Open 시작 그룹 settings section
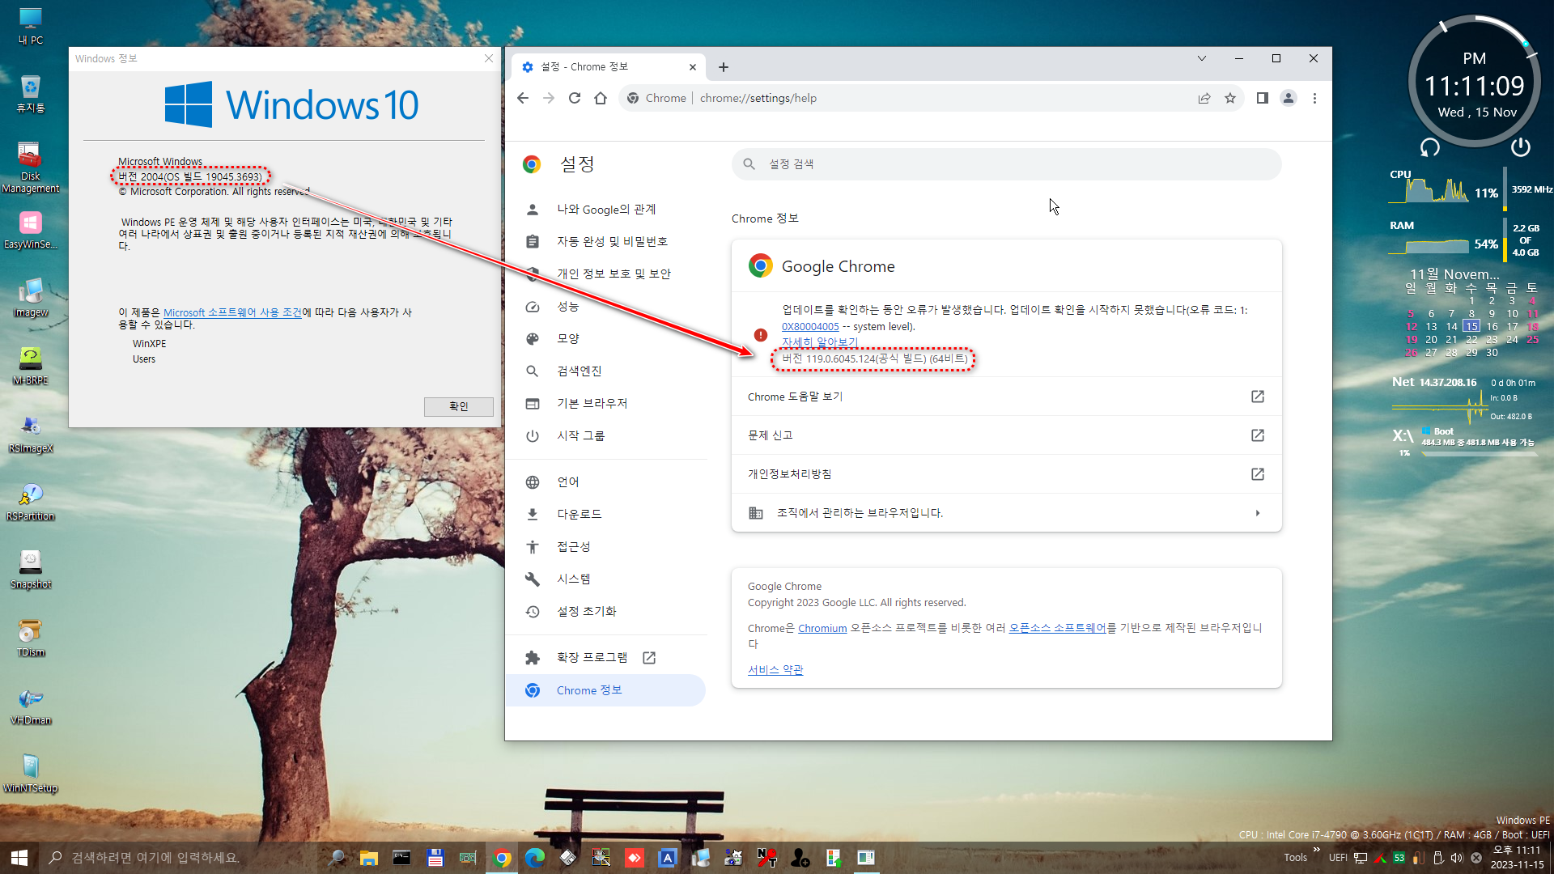 point(606,436)
